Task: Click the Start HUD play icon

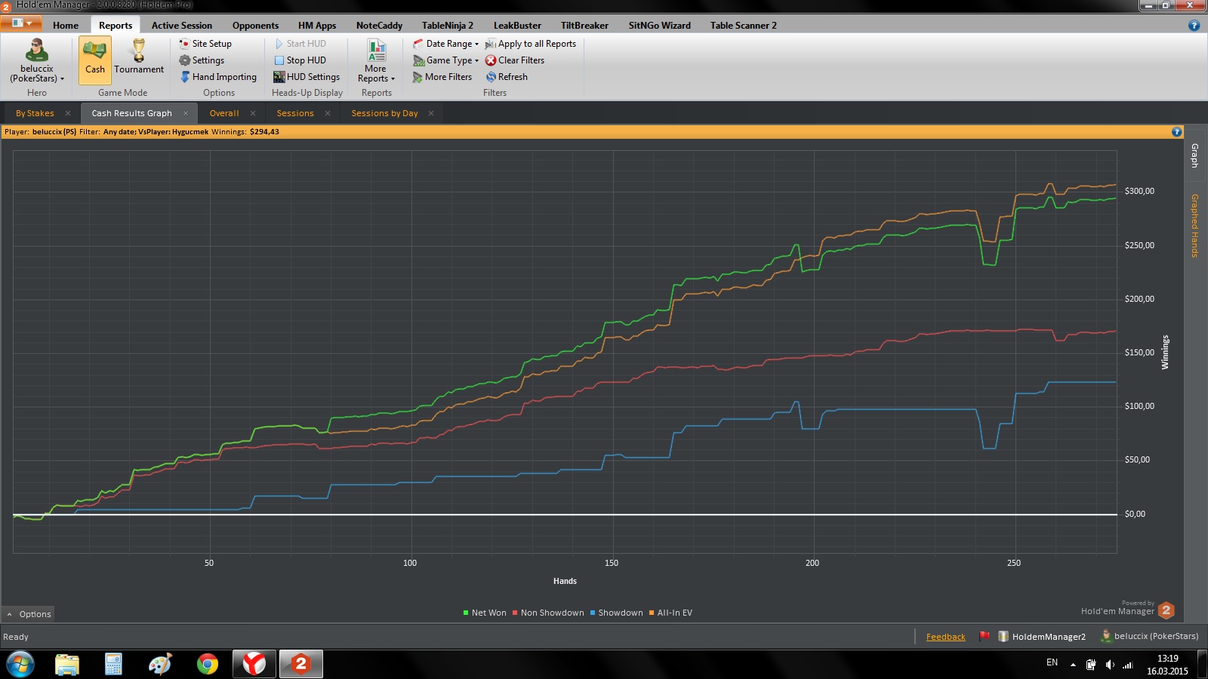Action: [x=279, y=44]
